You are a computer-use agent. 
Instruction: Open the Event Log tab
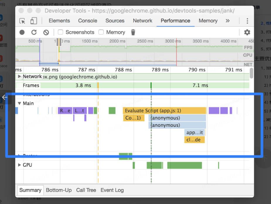pos(112,190)
